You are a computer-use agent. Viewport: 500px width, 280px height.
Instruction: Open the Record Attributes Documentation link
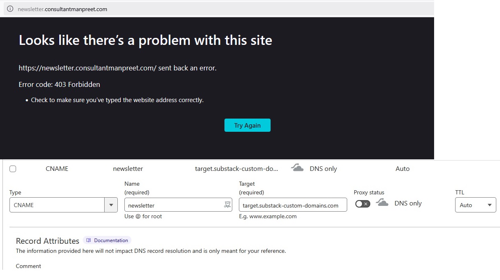(x=107, y=240)
